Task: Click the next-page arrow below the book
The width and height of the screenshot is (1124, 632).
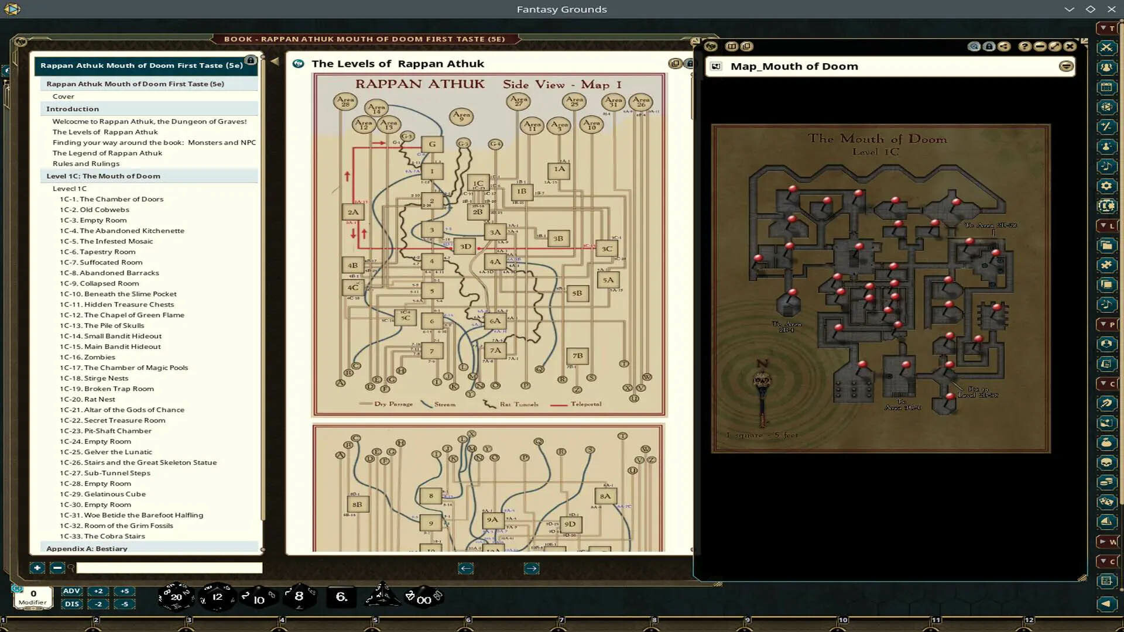Action: (532, 568)
